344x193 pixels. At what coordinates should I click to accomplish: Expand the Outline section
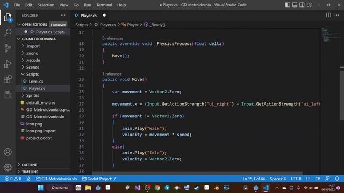pos(30,165)
